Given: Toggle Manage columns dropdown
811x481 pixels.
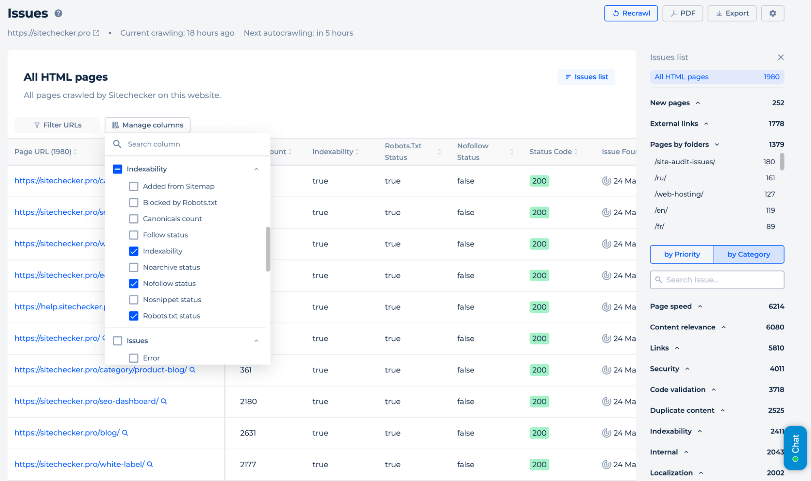Looking at the screenshot, I should [x=148, y=125].
